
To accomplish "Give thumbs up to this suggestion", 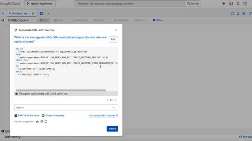I will coord(37,122).
